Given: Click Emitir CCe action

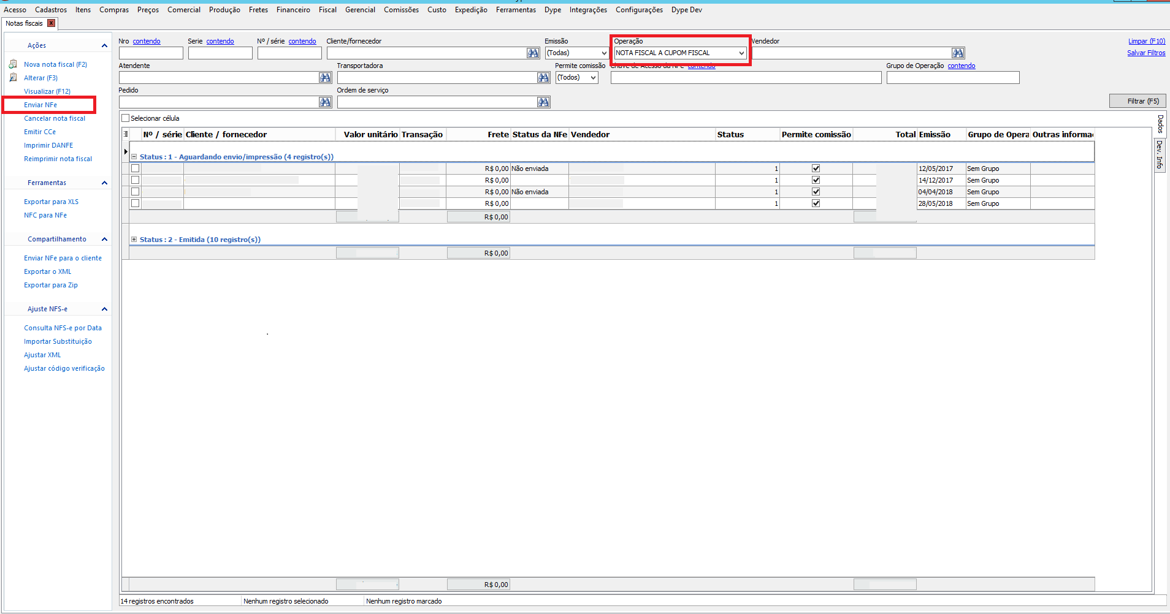Looking at the screenshot, I should click(x=40, y=132).
